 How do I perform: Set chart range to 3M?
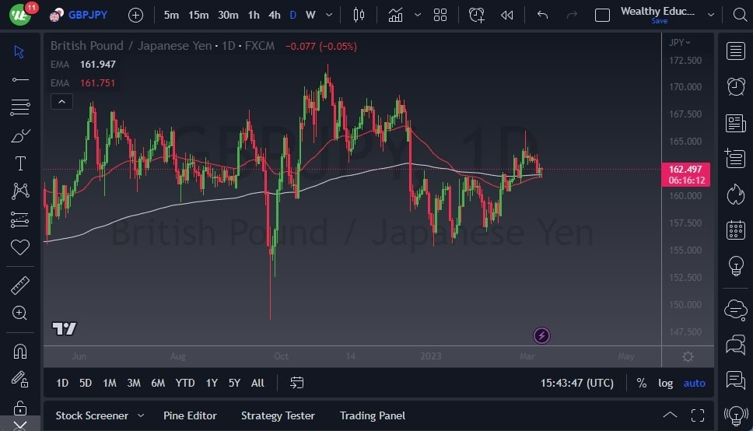(134, 383)
